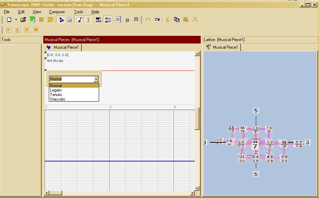Click the grey page layout icon

pyautogui.click(x=118, y=20)
